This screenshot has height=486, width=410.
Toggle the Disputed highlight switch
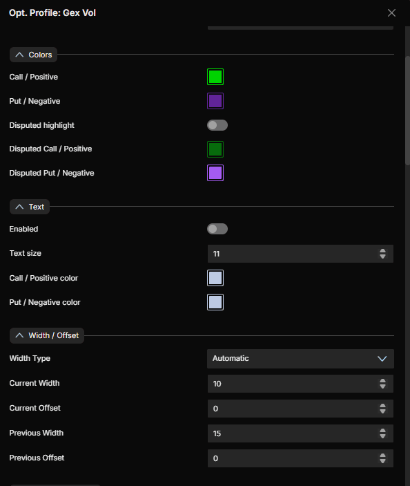point(217,125)
